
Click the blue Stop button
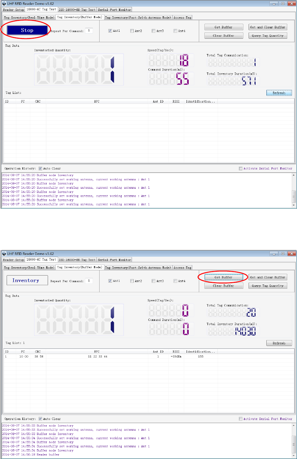coord(27,30)
